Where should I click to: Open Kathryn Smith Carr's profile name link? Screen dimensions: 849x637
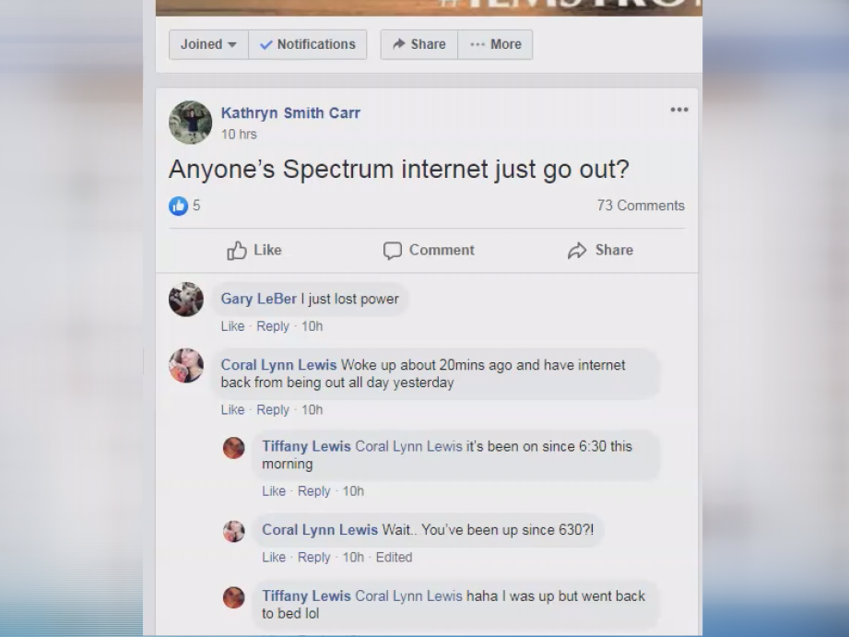(290, 113)
